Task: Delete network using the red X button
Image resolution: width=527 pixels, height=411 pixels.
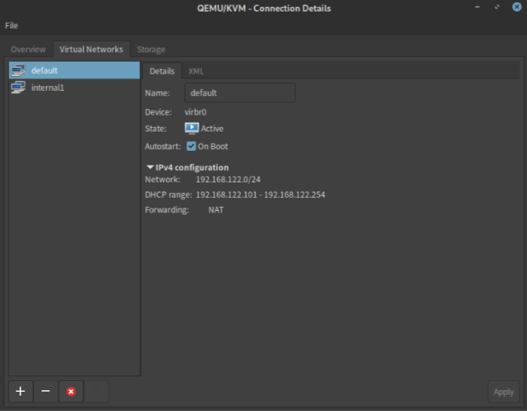Action: [x=71, y=391]
